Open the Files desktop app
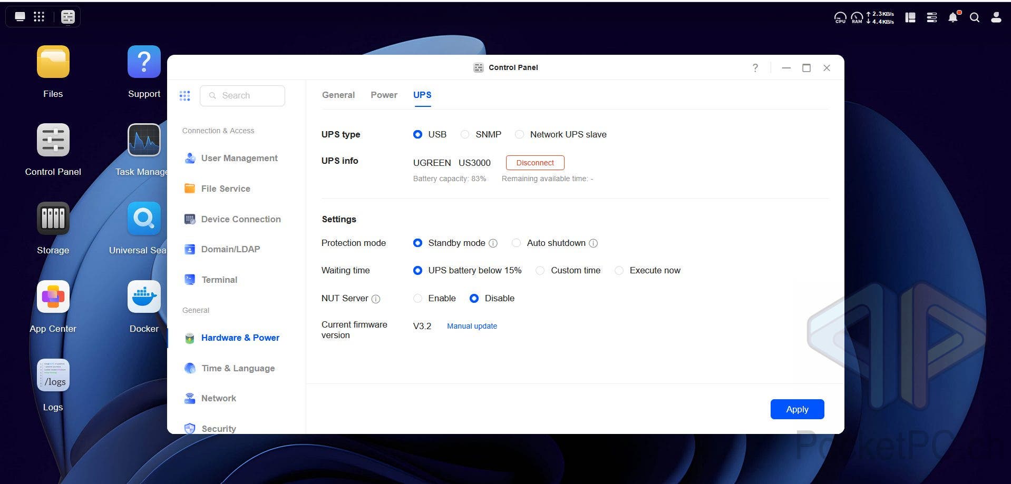The width and height of the screenshot is (1011, 484). point(53,62)
